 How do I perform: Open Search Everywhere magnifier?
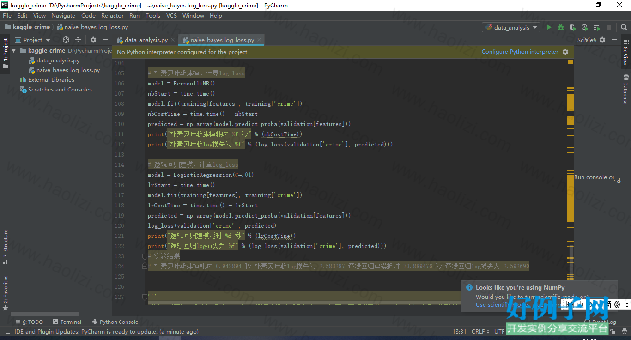tap(624, 27)
